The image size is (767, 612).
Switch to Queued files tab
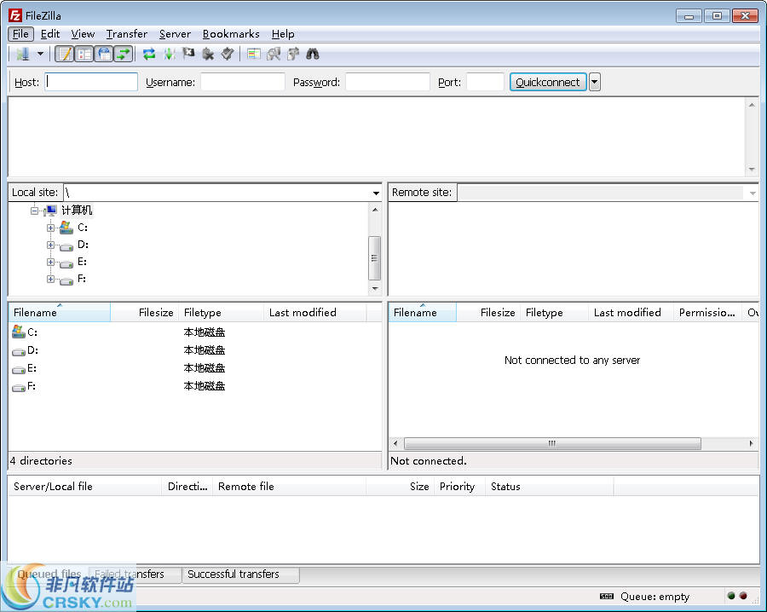(x=49, y=574)
